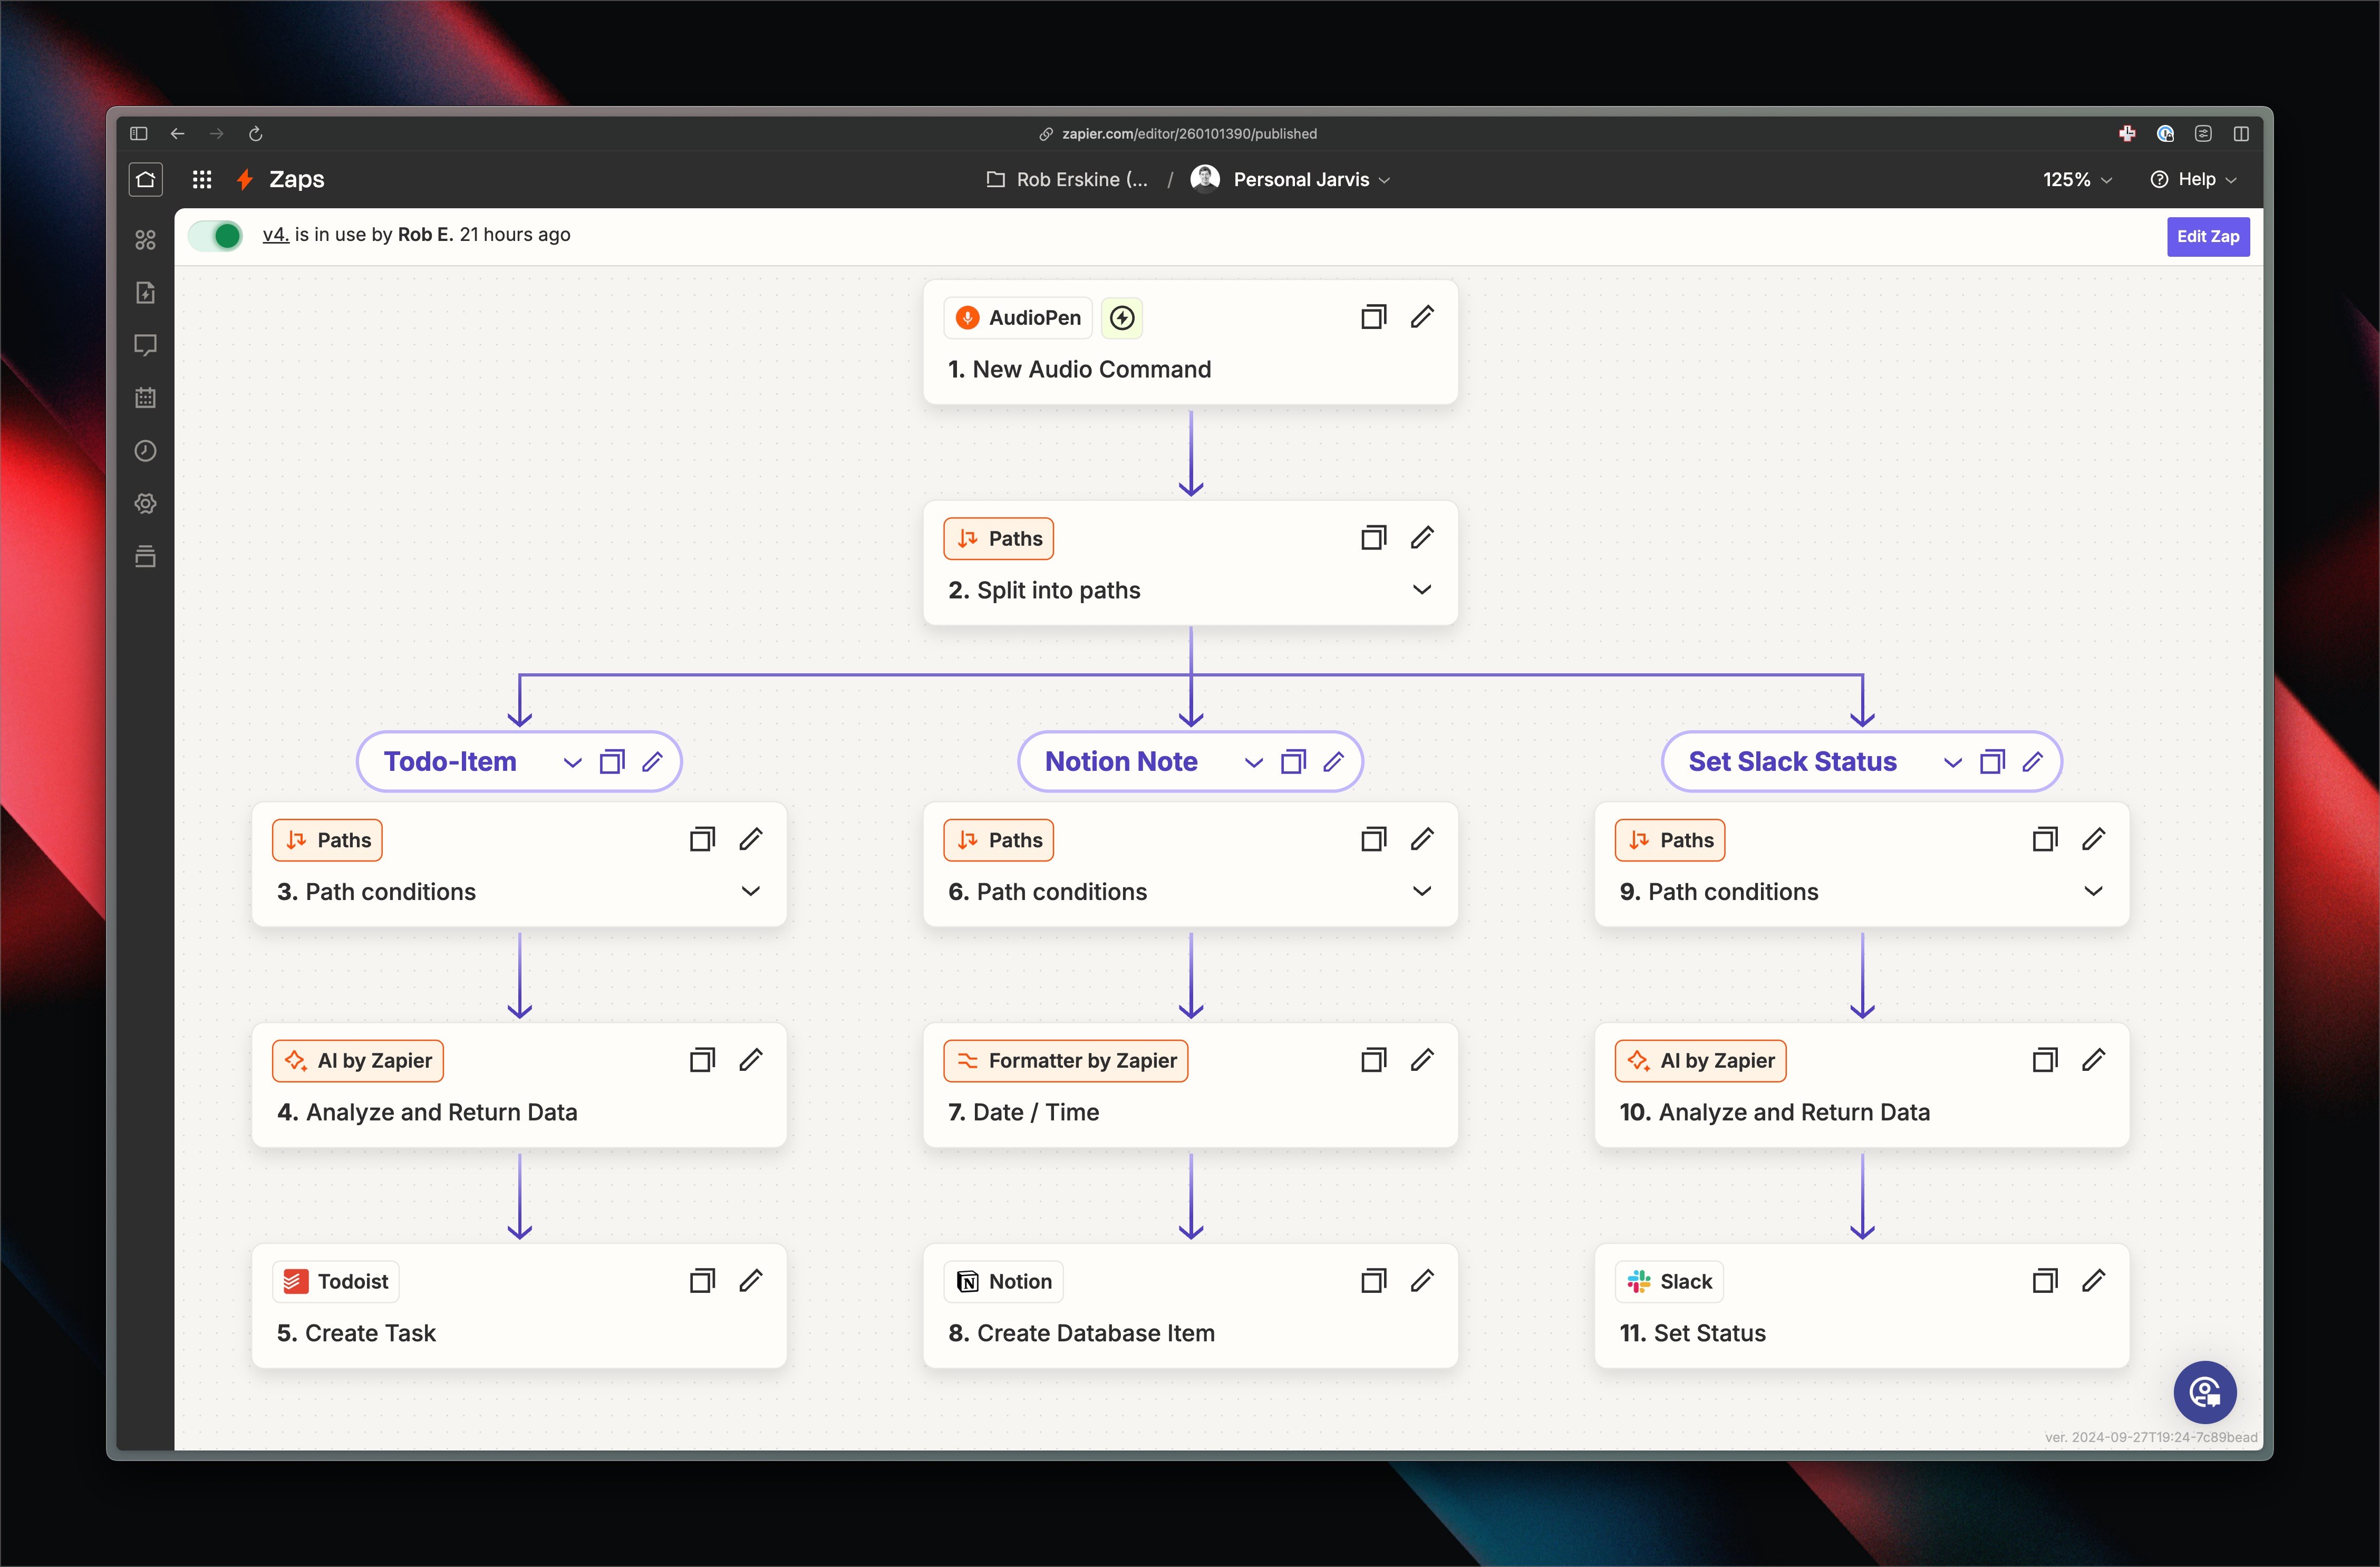2380x1567 pixels.
Task: Open the Todo-Item path dropdown chevron
Action: point(572,763)
